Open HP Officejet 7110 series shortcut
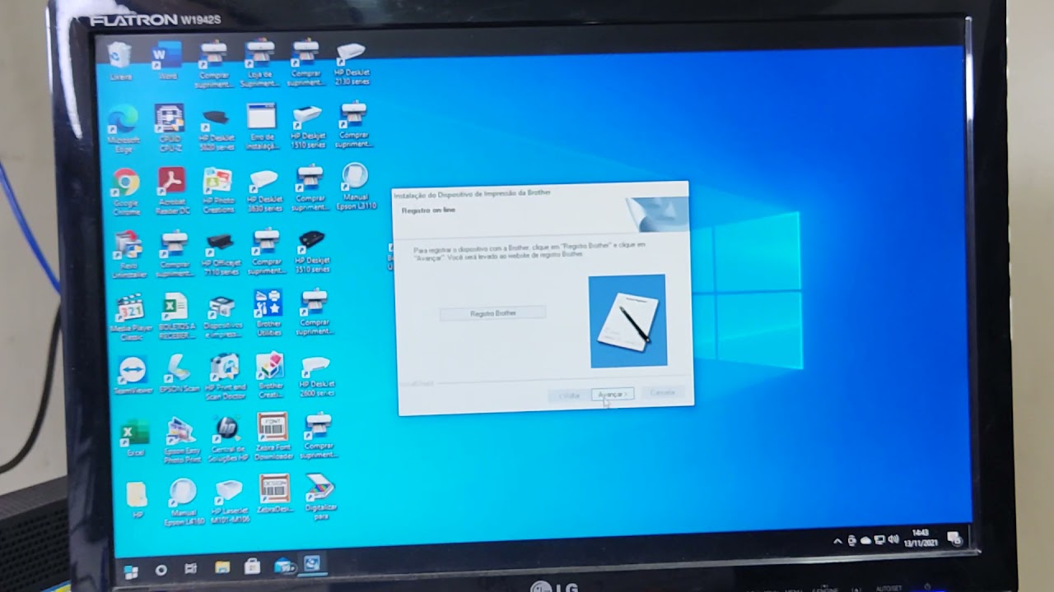The height and width of the screenshot is (592, 1054). point(220,254)
